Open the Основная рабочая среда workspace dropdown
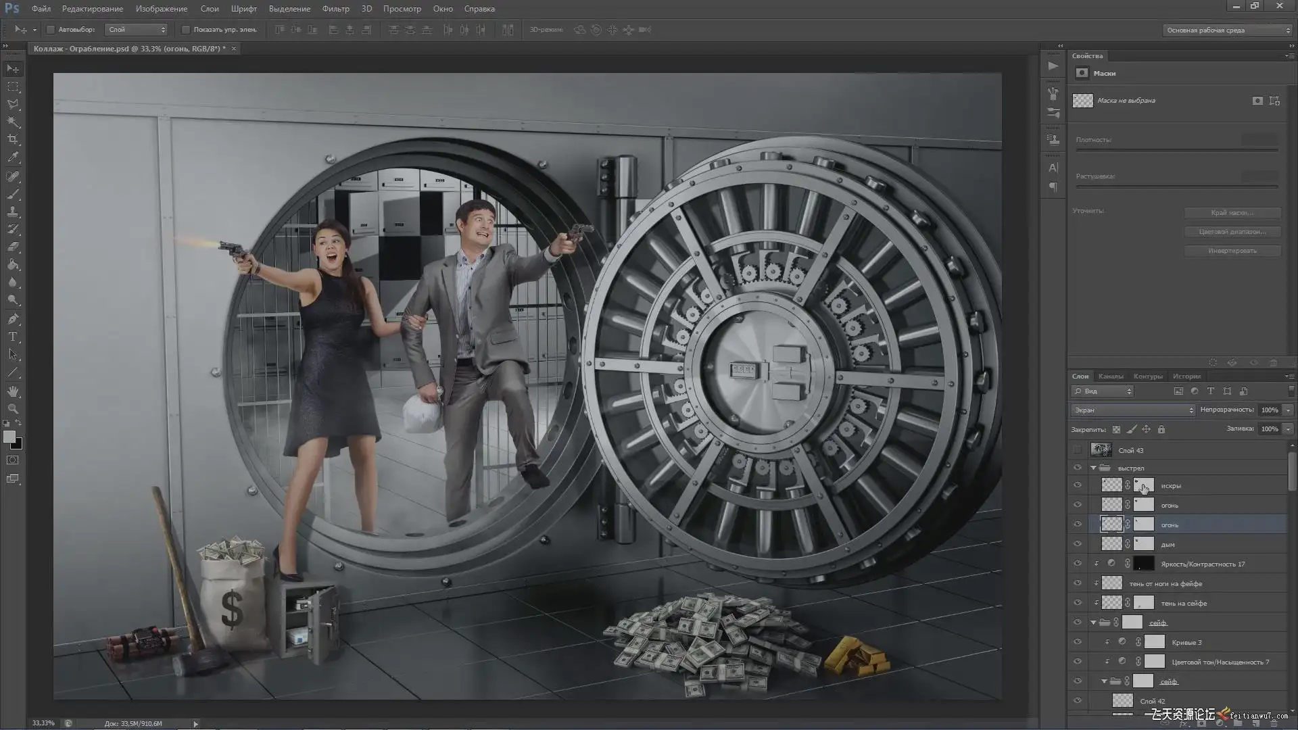 1226,30
